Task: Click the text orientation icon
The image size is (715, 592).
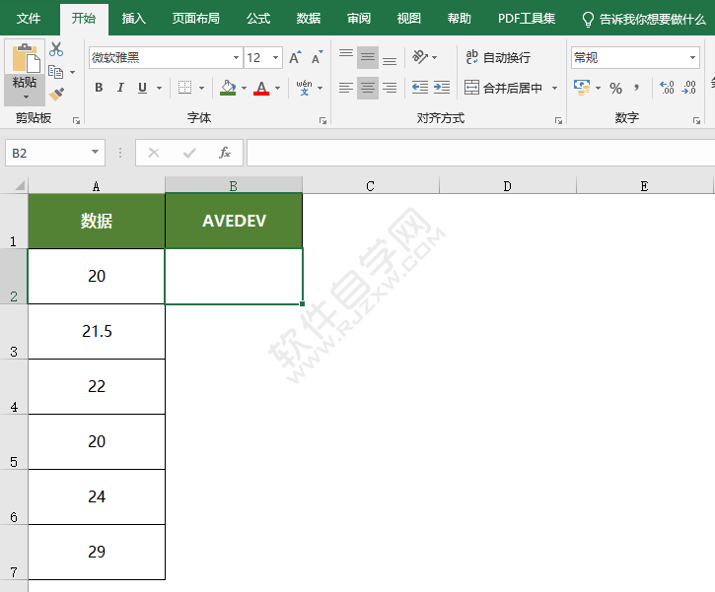Action: pyautogui.click(x=420, y=57)
